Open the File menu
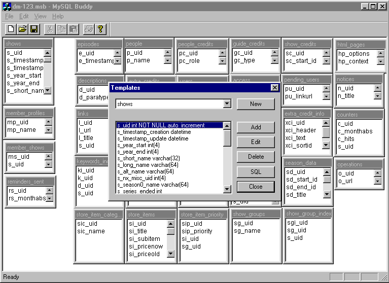The height and width of the screenshot is (283, 389). click(9, 16)
